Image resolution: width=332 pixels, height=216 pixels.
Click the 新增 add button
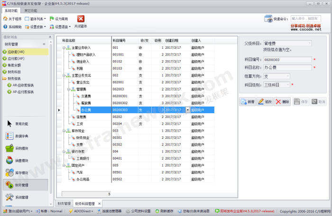coord(248,101)
